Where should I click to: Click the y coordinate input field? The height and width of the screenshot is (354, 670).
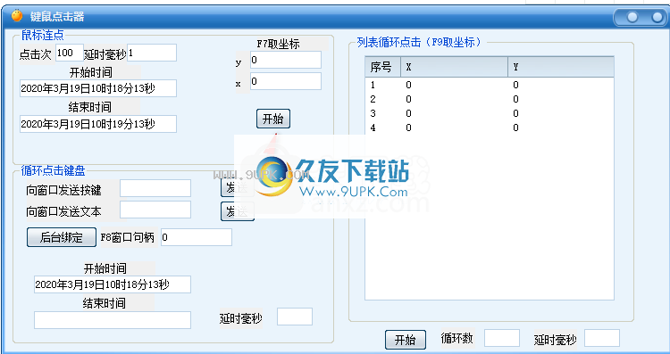point(286,60)
